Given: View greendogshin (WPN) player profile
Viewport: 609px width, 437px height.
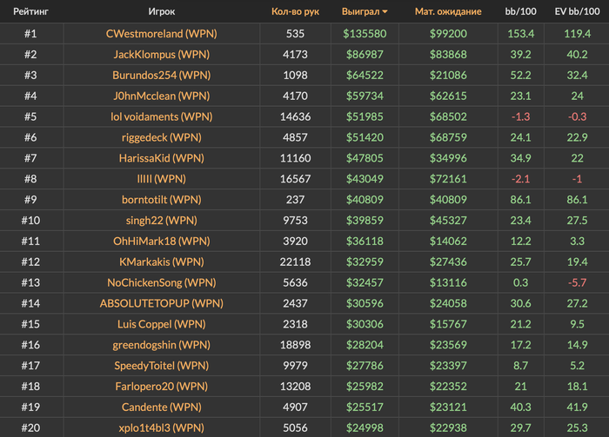Looking at the screenshot, I should click(x=162, y=345).
